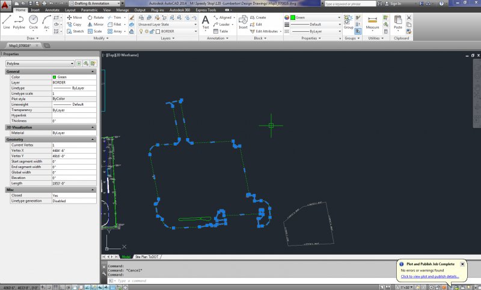Select the Circle draw tool

click(x=34, y=22)
